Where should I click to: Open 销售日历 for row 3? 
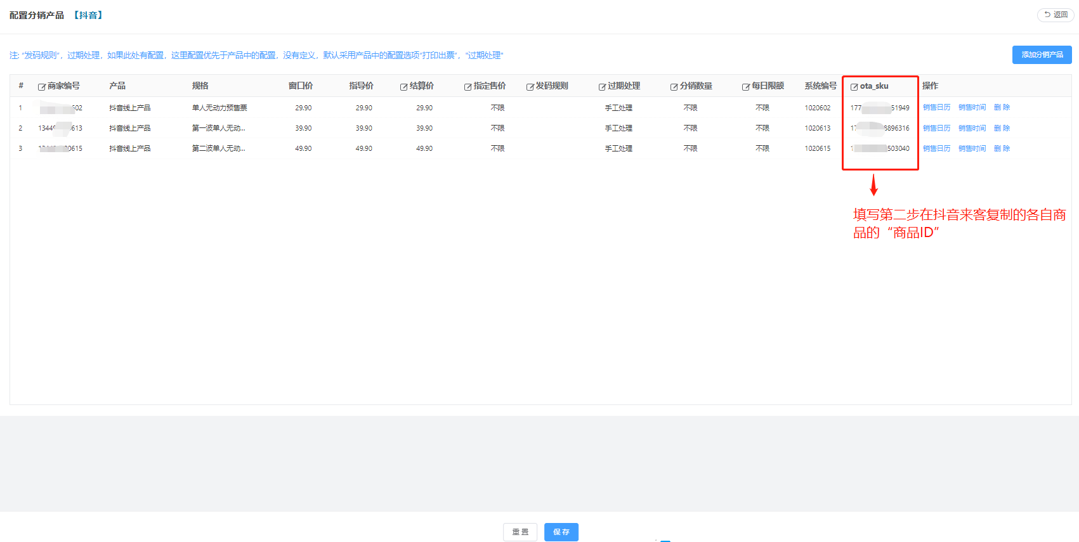click(936, 148)
